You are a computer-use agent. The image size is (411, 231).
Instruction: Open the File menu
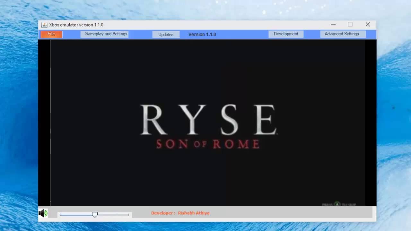[51, 34]
